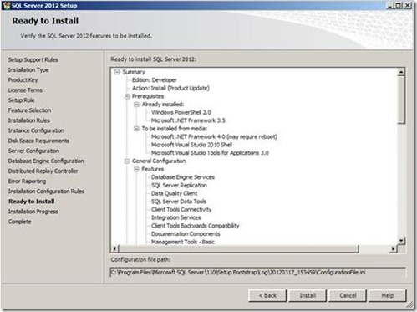Select the Feature Selection step
Image resolution: width=417 pixels, height=312 pixels.
coord(29,110)
